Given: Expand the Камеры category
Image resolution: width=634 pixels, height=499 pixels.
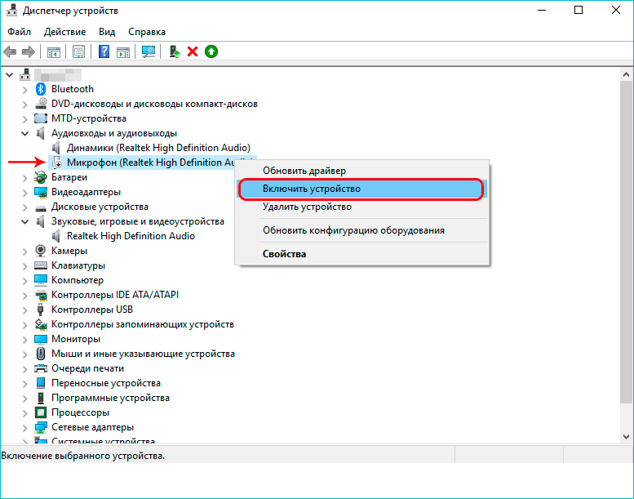Looking at the screenshot, I should pos(25,252).
